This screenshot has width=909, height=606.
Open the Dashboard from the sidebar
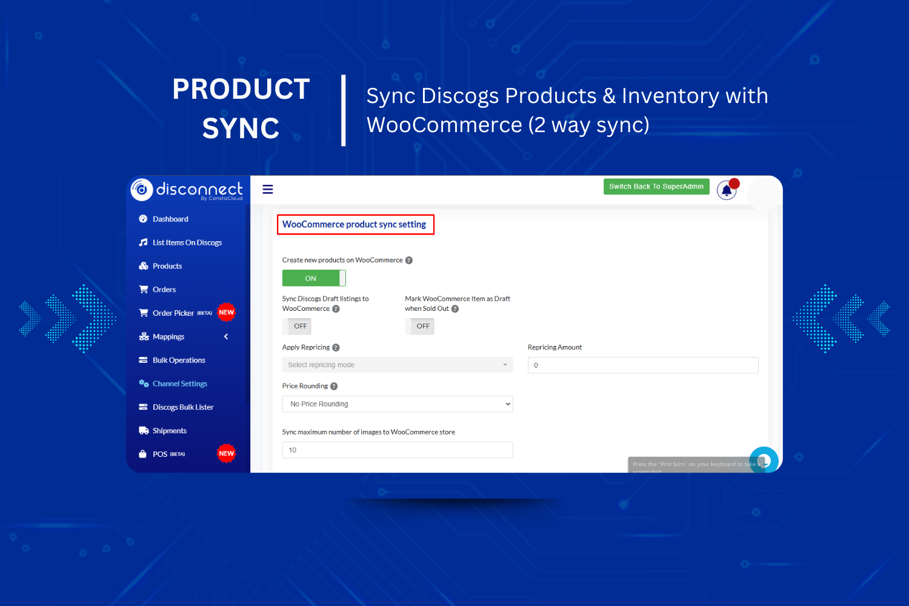tap(170, 219)
